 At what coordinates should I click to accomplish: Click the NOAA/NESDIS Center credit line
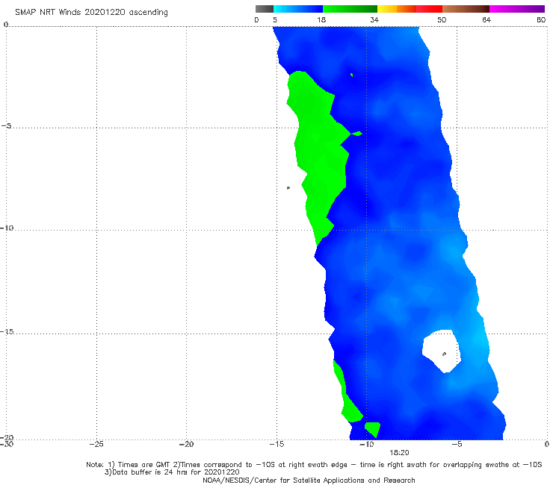[309, 481]
